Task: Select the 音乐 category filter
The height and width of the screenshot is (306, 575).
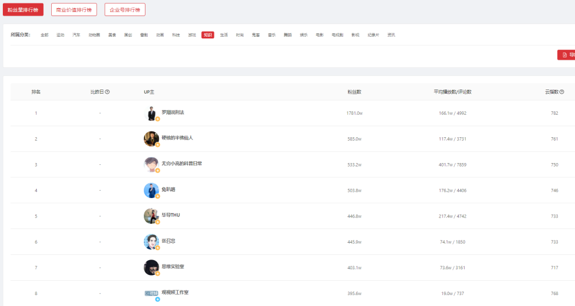Action: click(272, 35)
